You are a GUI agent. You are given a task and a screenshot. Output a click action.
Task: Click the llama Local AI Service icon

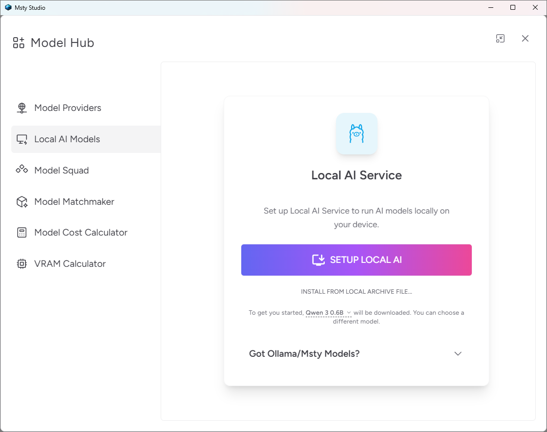[x=357, y=133]
